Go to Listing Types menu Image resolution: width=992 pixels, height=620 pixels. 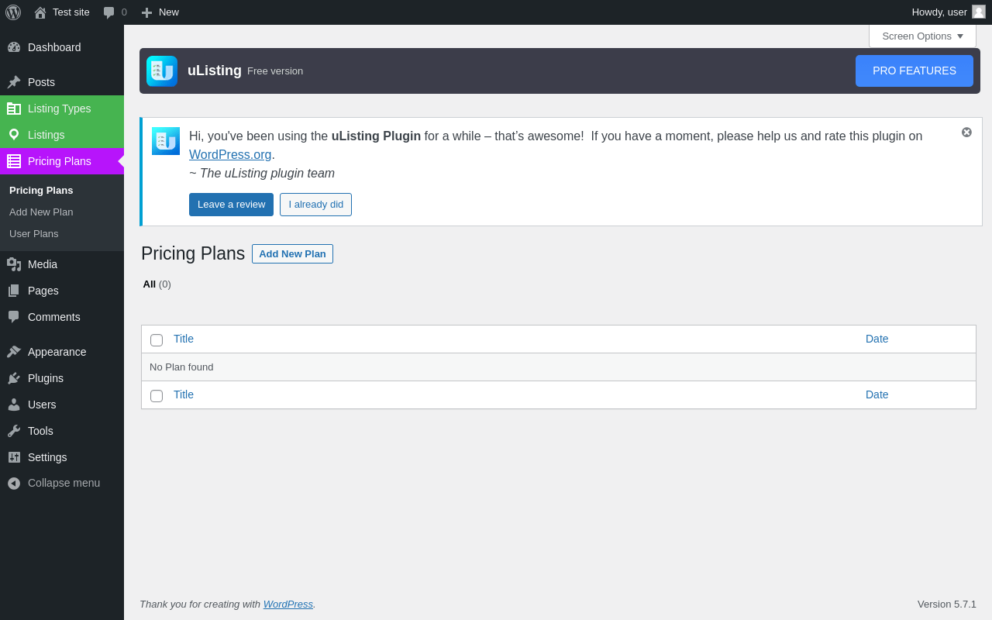(62, 108)
